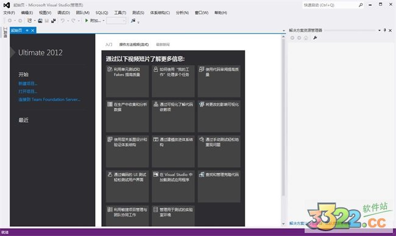The width and height of the screenshot is (396, 236).
Task: Click the Undo toolbar icon
Action: [x=63, y=21]
